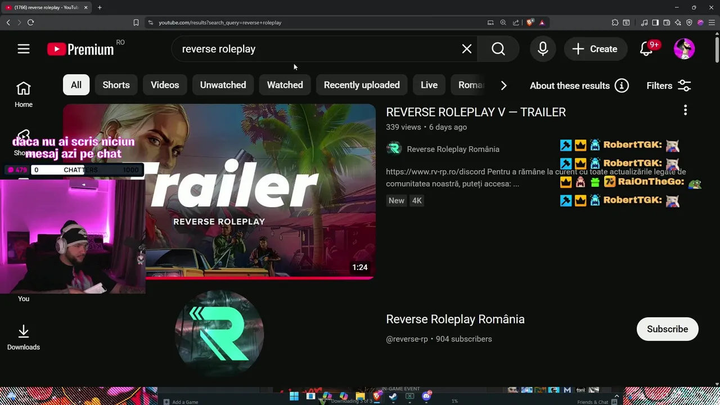Viewport: 720px width, 405px height.
Task: Open About these results info
Action: tap(579, 85)
